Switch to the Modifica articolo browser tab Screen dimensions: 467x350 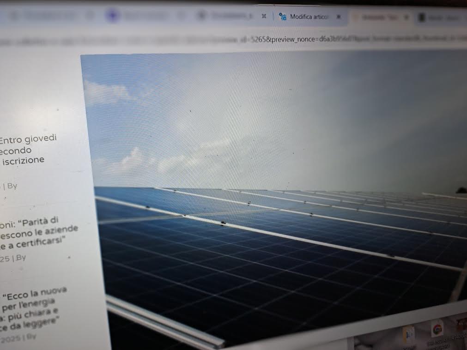click(x=310, y=17)
